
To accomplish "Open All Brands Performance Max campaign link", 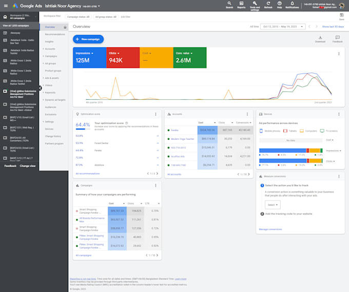I will [92, 220].
